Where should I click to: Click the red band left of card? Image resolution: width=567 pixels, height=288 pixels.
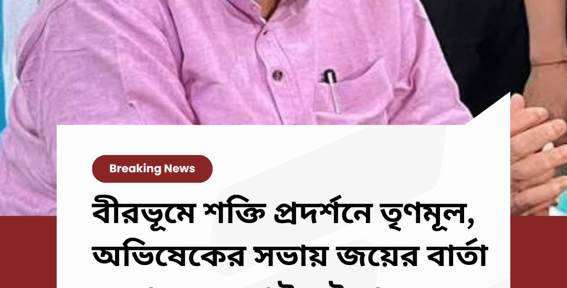pyautogui.click(x=28, y=251)
